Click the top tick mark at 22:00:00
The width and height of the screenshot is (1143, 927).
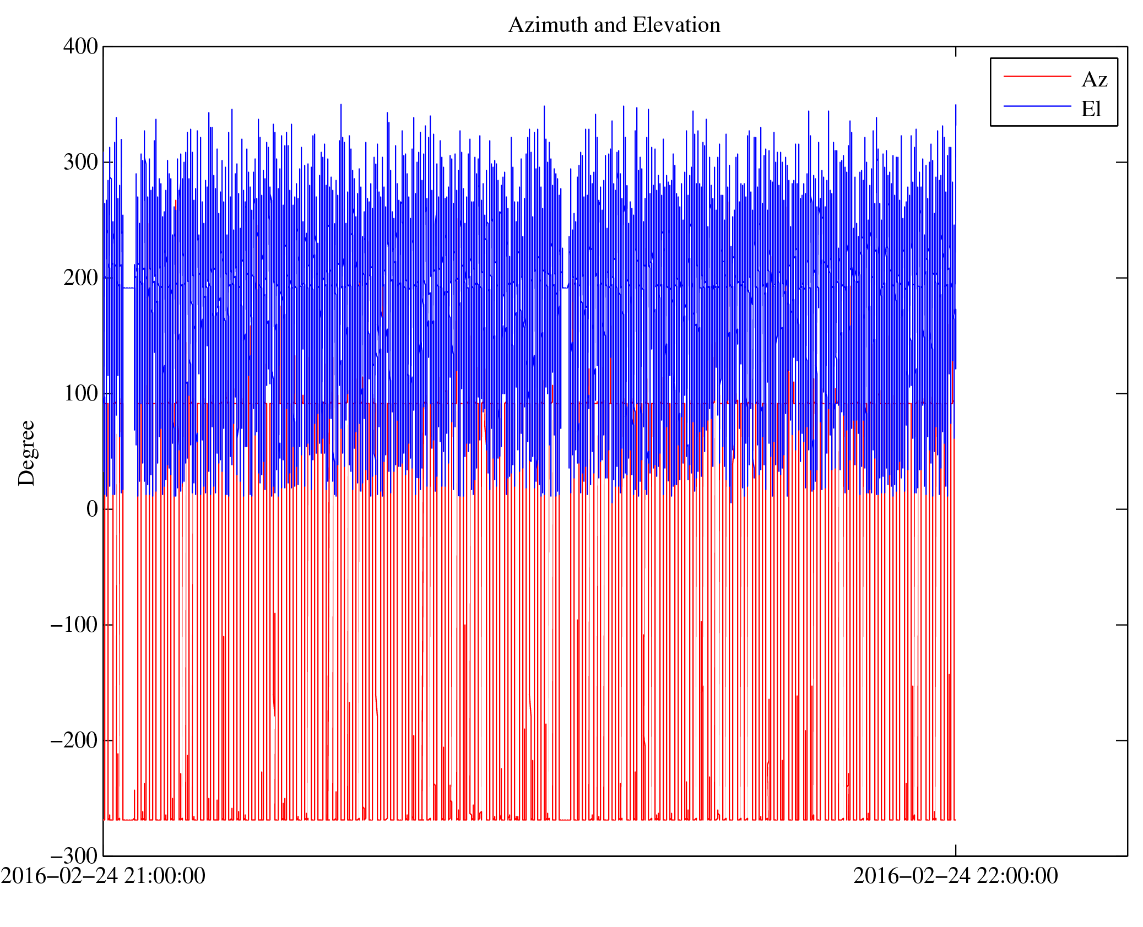coord(955,52)
